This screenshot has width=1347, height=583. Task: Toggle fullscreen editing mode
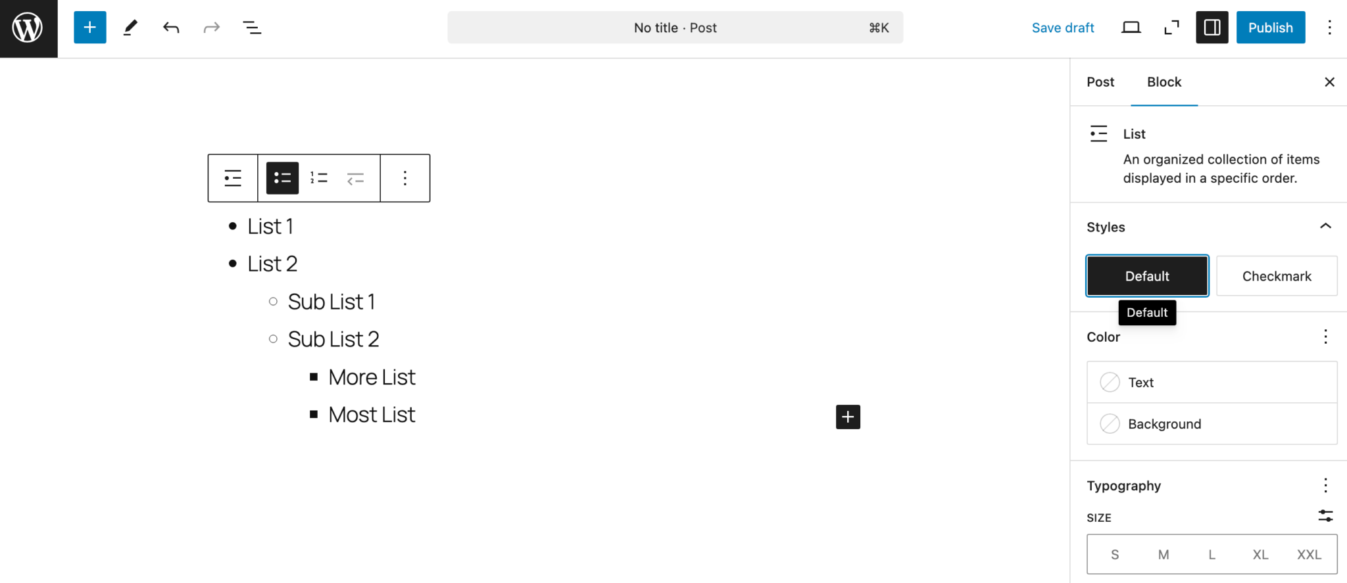point(1171,27)
